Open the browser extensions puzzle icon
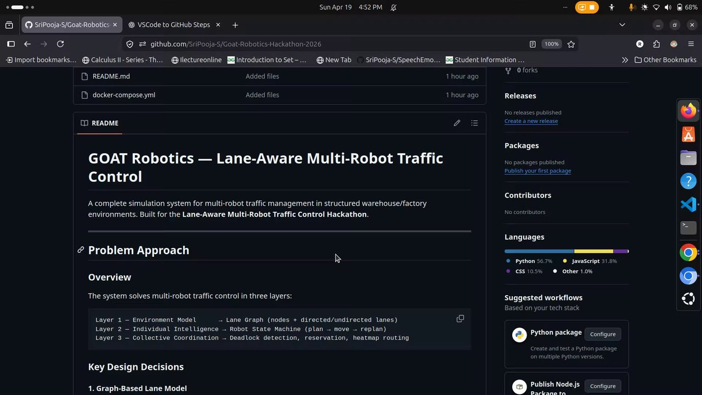The height and width of the screenshot is (395, 702). [x=656, y=44]
